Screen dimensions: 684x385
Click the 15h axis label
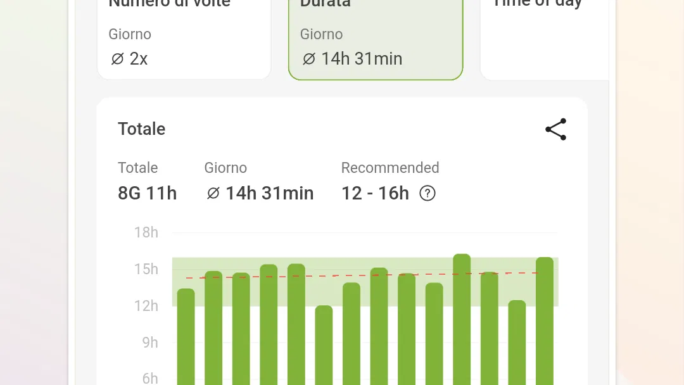click(146, 269)
